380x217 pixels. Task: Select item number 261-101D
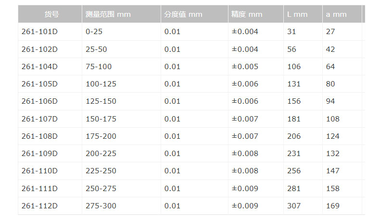coord(39,32)
